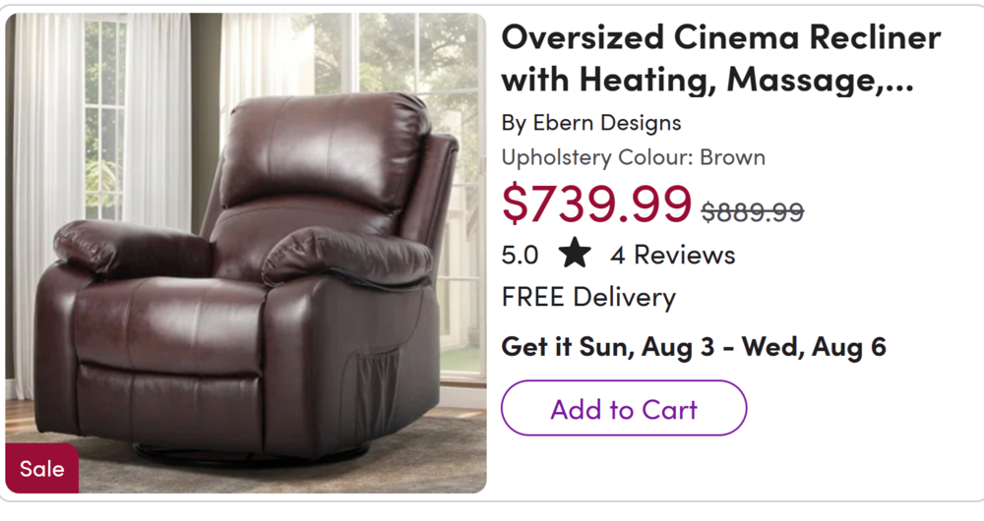Click the $739.99 sale price
Viewport: 984px width, 521px height.
pyautogui.click(x=596, y=203)
